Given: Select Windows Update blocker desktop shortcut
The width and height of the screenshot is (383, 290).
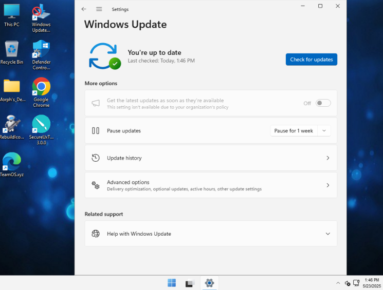Looking at the screenshot, I should [41, 18].
